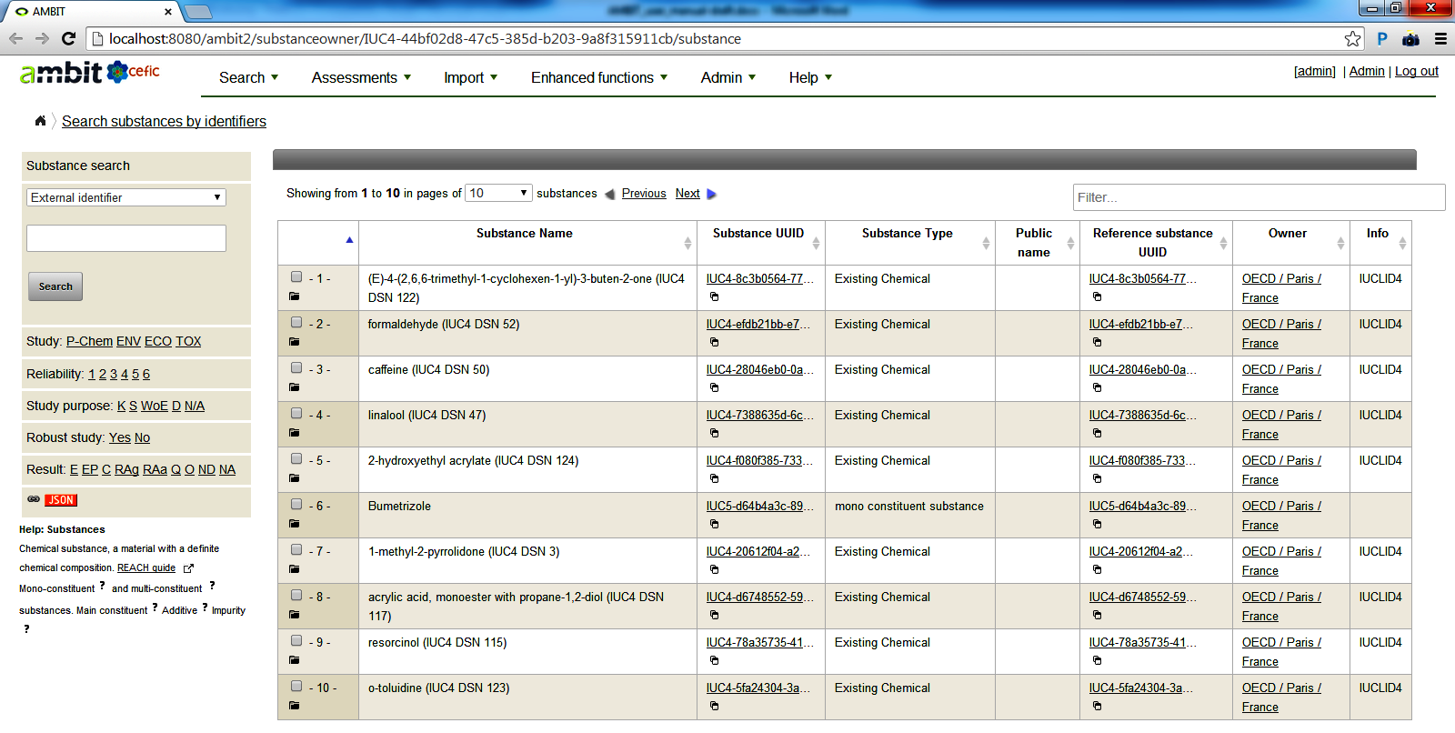This screenshot has width=1455, height=733.
Task: Open the Assessments menu
Action: pyautogui.click(x=361, y=77)
